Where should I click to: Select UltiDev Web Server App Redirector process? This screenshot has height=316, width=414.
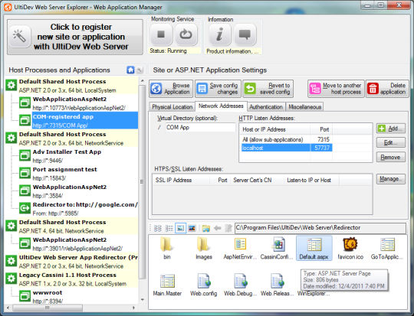[71, 262]
